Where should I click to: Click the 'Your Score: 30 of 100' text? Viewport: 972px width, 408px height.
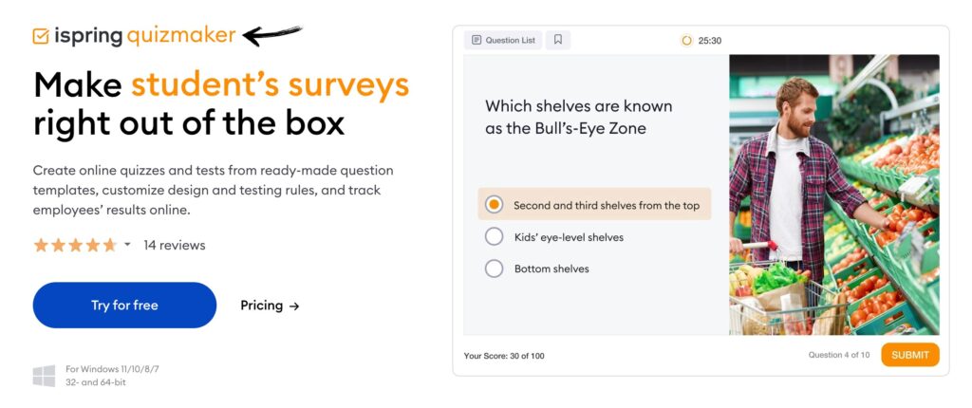(504, 356)
